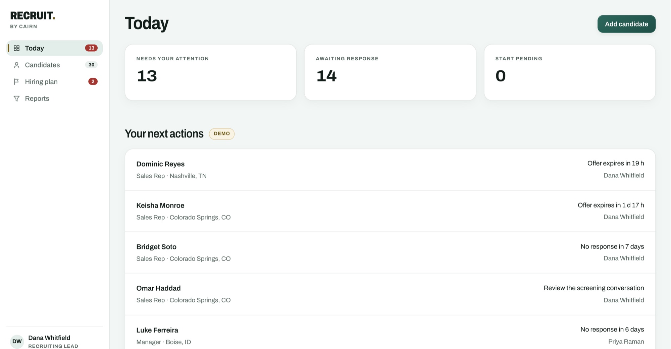Select Bridget Soto in the actions list
The width and height of the screenshot is (671, 349).
pos(390,252)
